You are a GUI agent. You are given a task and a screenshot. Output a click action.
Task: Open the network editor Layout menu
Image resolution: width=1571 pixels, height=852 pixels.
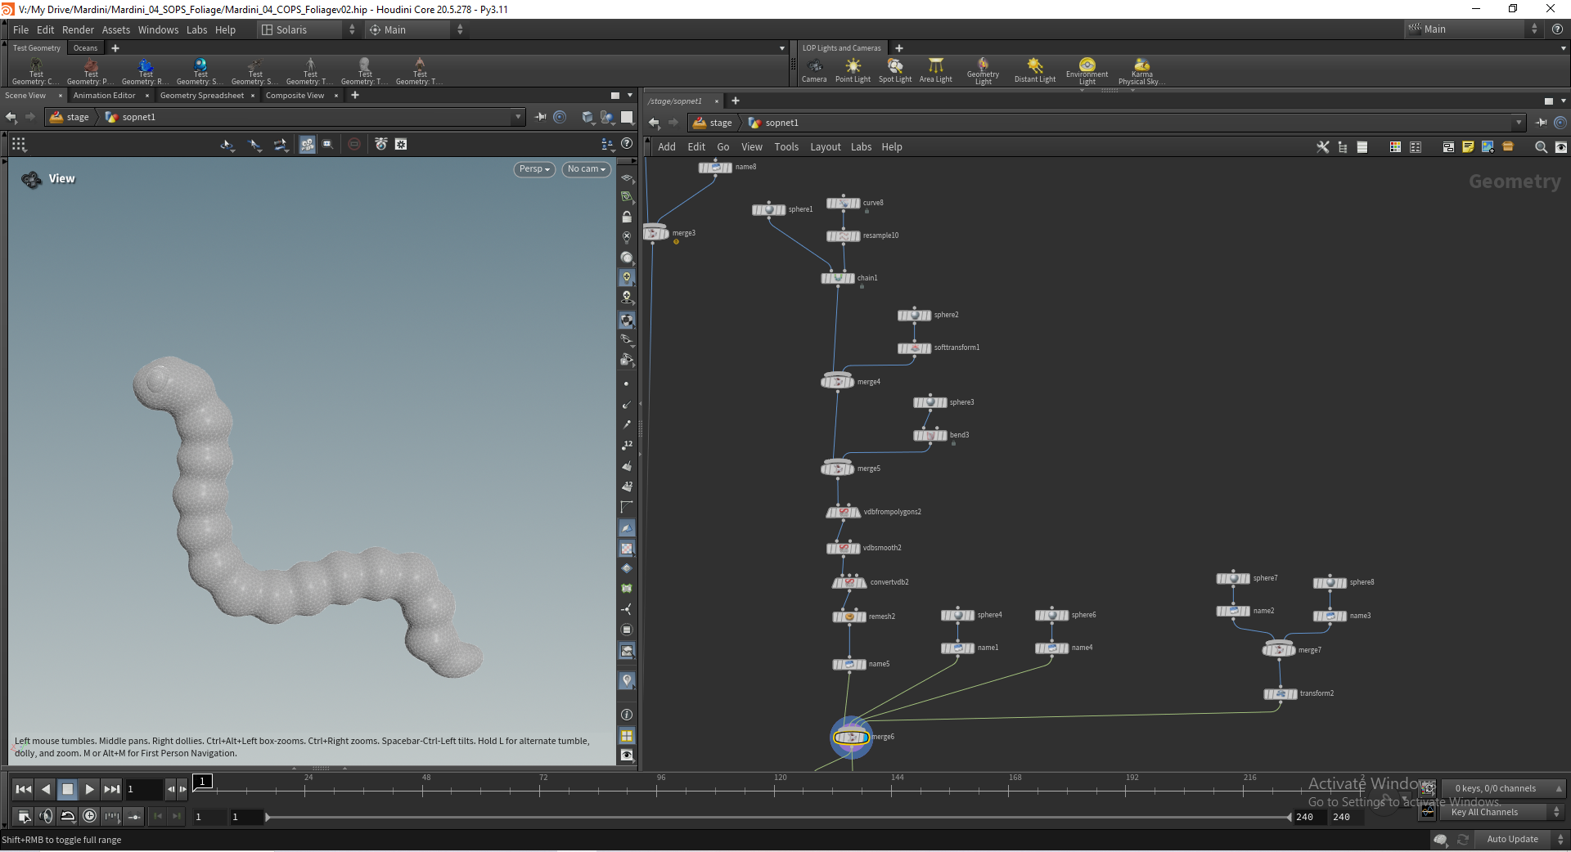826,147
